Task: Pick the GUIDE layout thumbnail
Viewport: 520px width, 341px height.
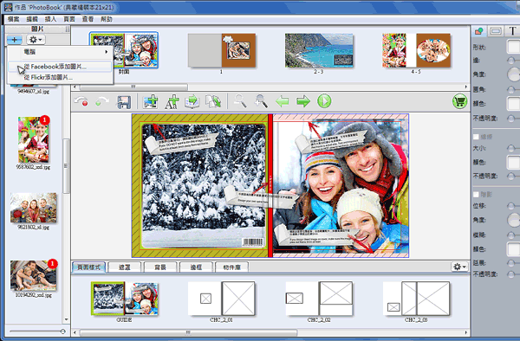Action: tap(124, 299)
